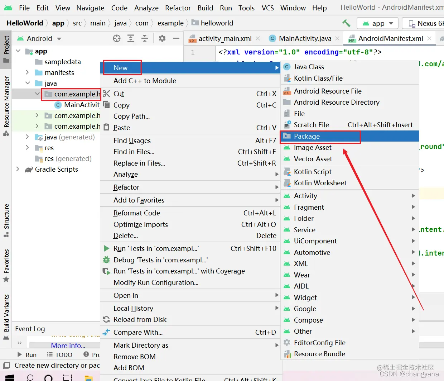Viewport: 444px width, 381px height.
Task: Open the Refactor menu in menu bar
Action: pyautogui.click(x=178, y=8)
